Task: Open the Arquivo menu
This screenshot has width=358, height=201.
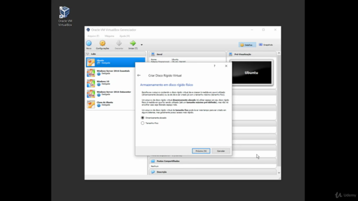Action: tap(93, 36)
